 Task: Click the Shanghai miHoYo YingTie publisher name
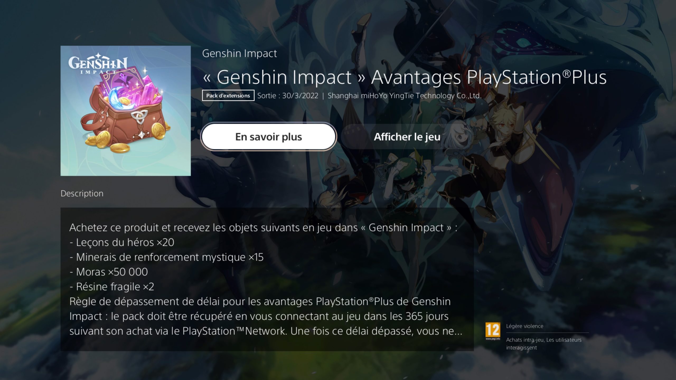404,96
